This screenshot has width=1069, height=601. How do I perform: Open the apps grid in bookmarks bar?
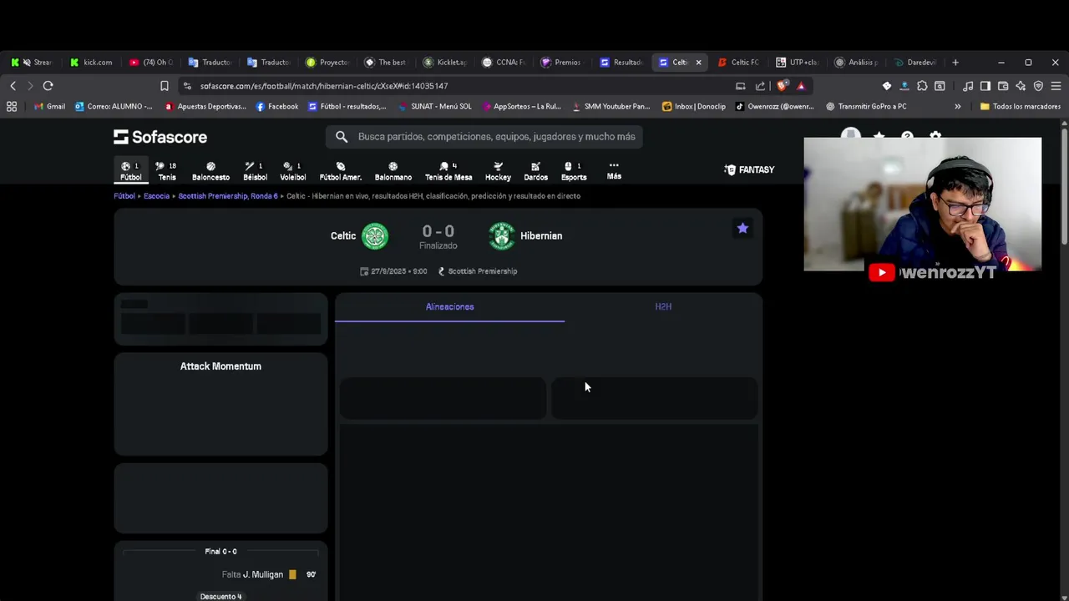tap(12, 107)
